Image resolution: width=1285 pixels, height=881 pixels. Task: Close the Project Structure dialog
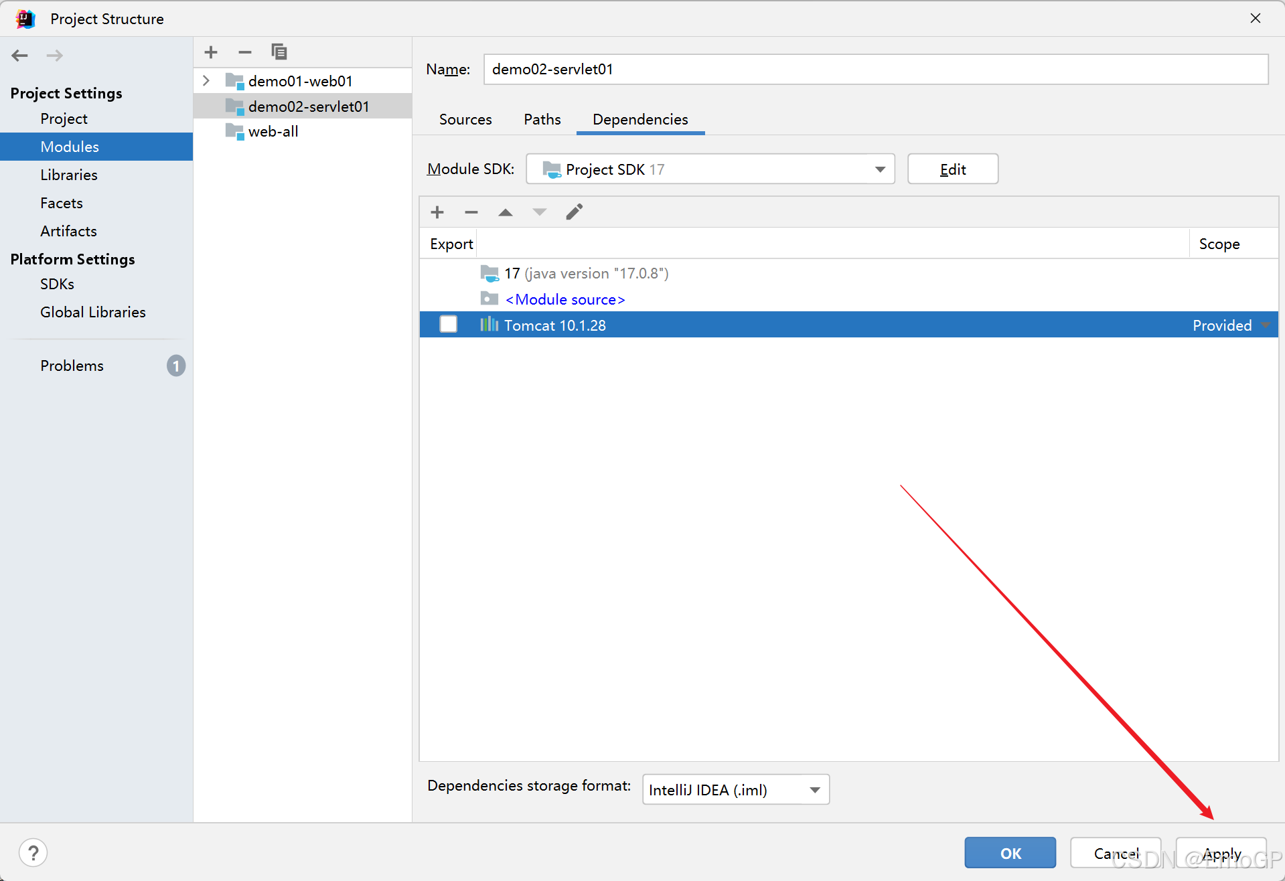click(1256, 18)
